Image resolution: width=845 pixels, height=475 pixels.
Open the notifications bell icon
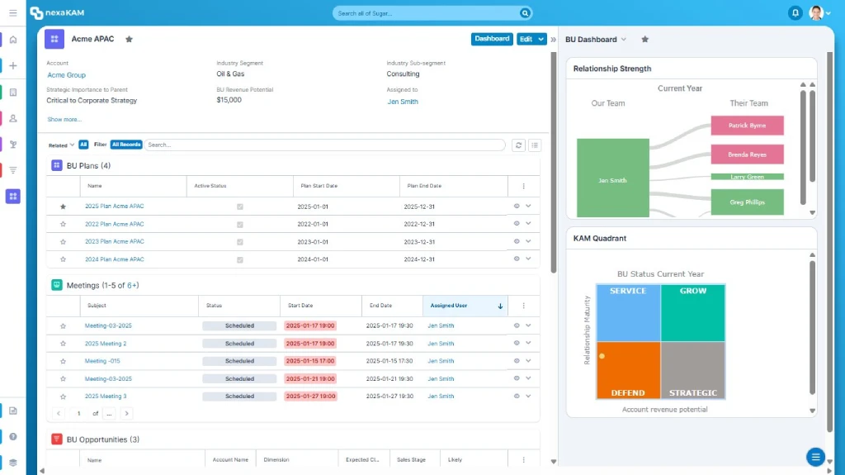click(x=795, y=12)
